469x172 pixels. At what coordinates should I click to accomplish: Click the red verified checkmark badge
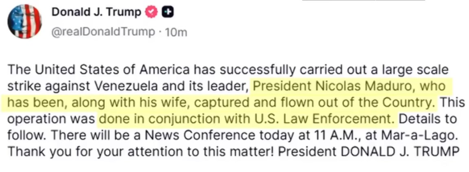click(x=151, y=13)
